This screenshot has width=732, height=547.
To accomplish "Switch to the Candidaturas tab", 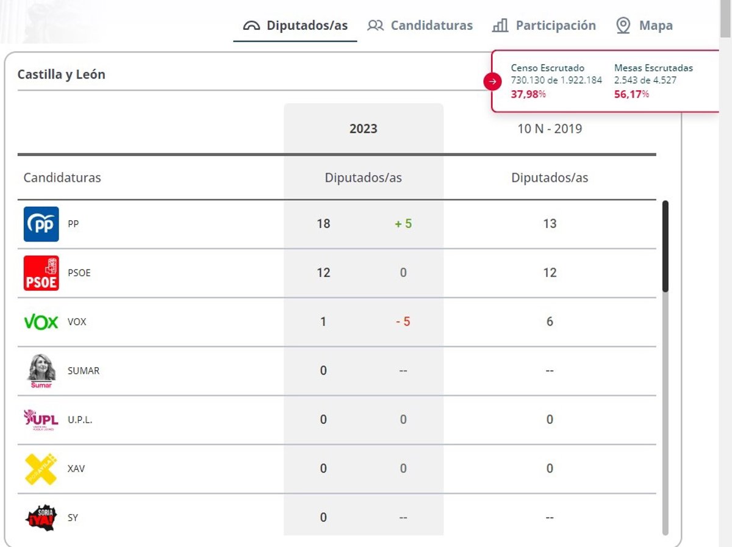I will [x=420, y=26].
